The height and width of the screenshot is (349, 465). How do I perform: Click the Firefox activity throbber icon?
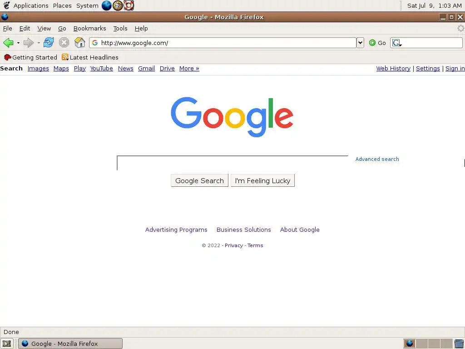[460, 28]
